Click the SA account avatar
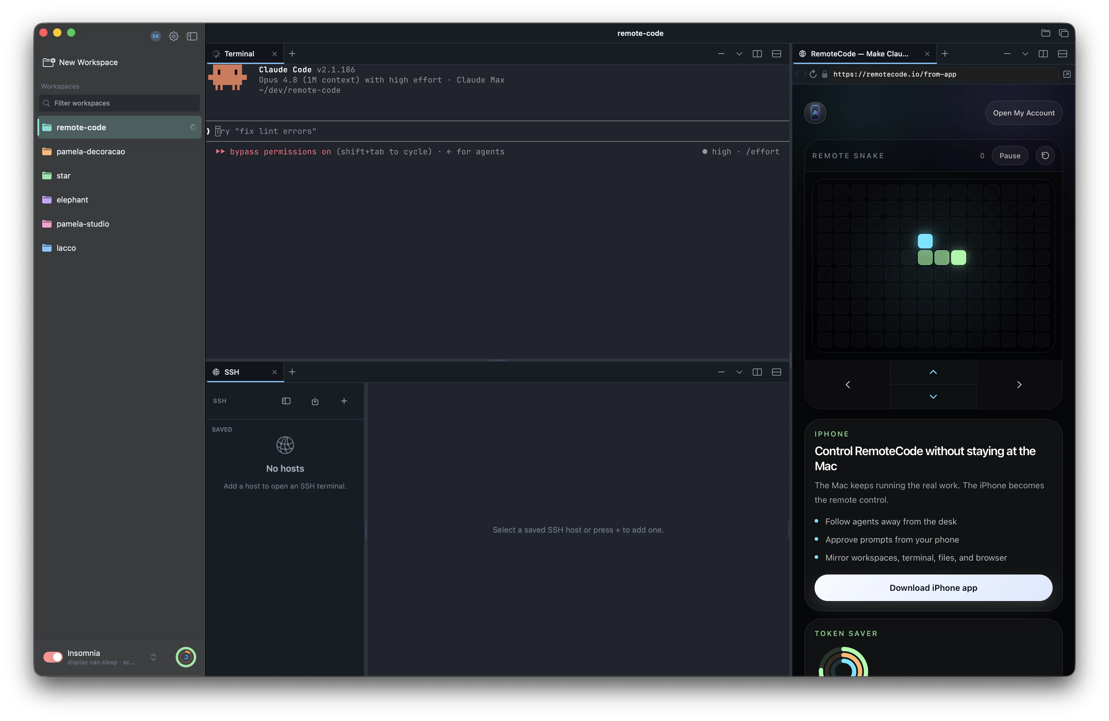This screenshot has width=1109, height=721. (156, 36)
